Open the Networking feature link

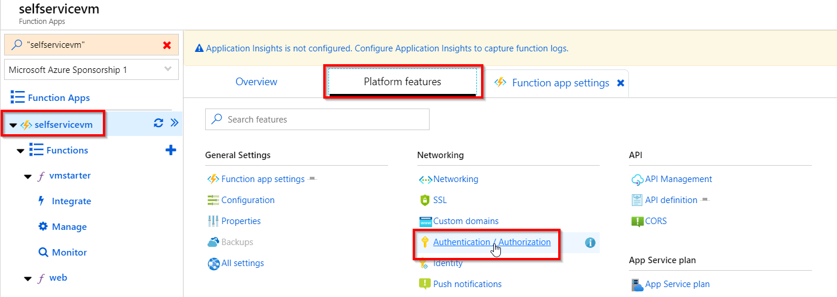[x=456, y=179]
